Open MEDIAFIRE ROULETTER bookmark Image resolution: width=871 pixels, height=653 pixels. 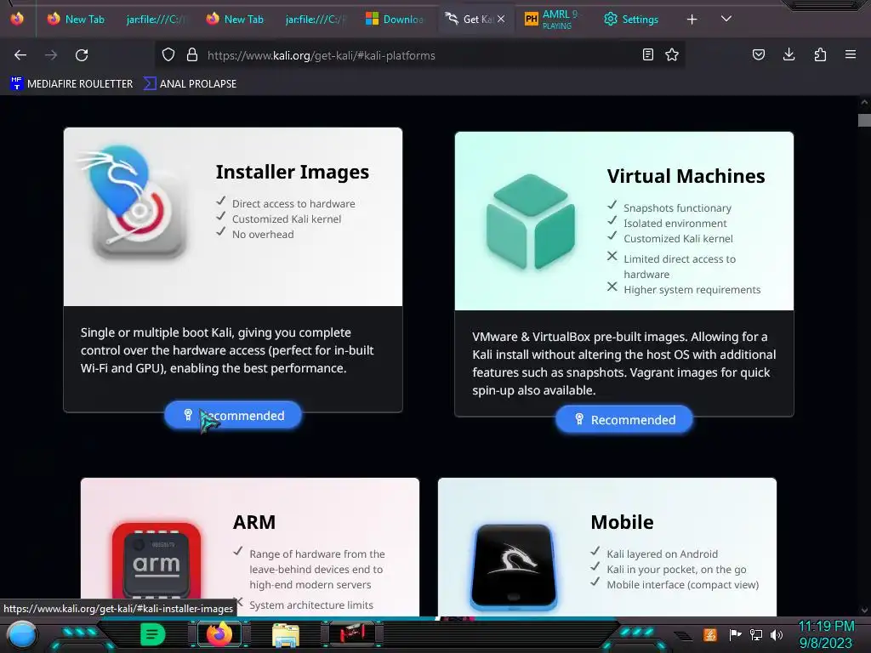[x=72, y=84]
